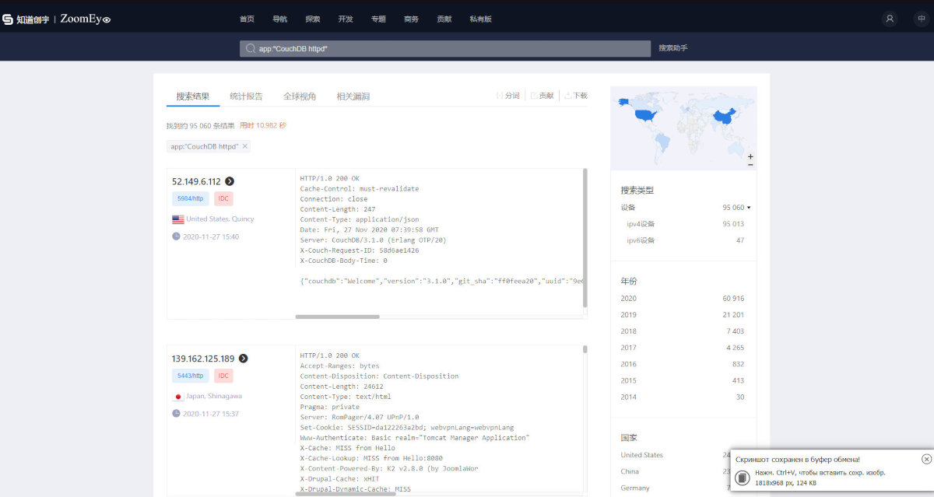Open details arrow next to 52.149.6.112
Image resolution: width=934 pixels, height=497 pixels.
point(230,181)
